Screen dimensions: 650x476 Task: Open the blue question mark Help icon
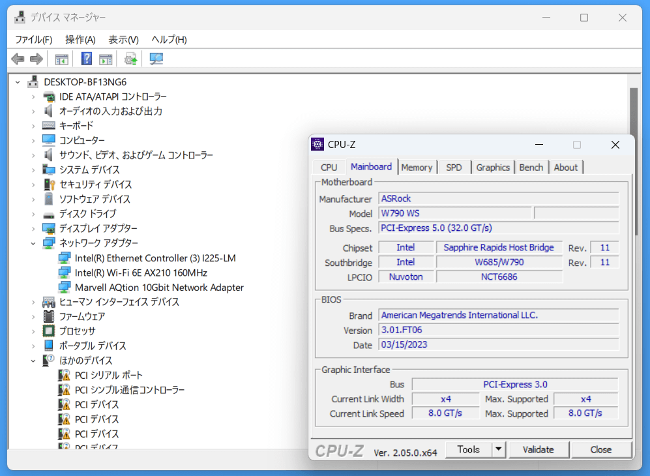point(87,59)
